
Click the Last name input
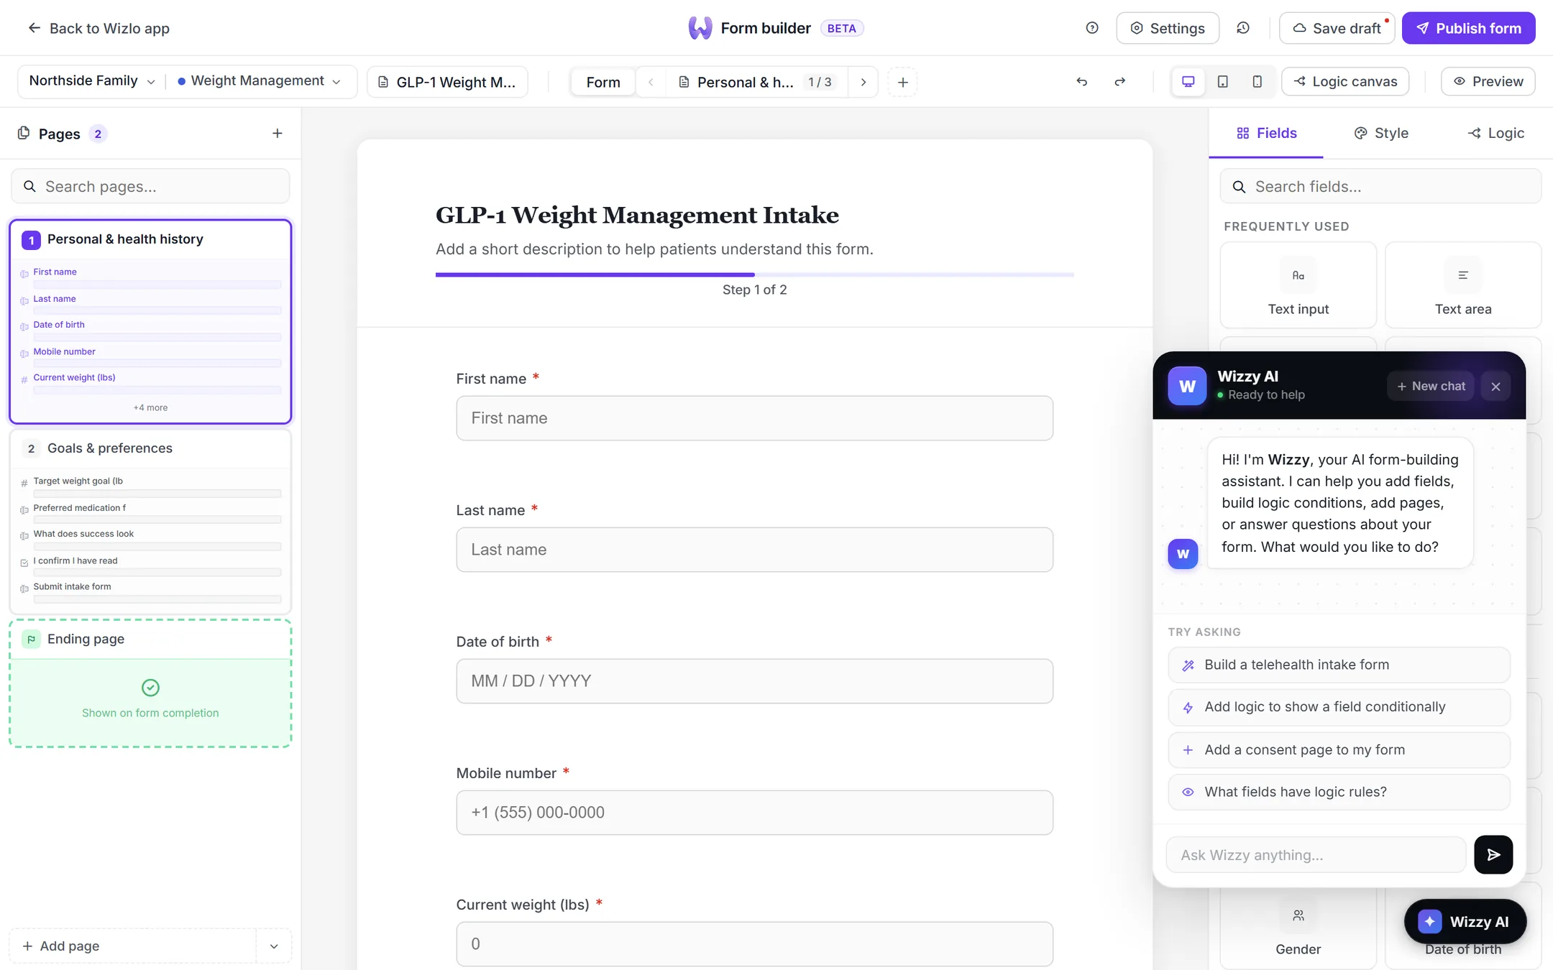pyautogui.click(x=754, y=550)
